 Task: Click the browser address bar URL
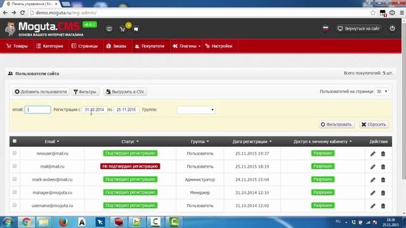pyautogui.click(x=66, y=13)
